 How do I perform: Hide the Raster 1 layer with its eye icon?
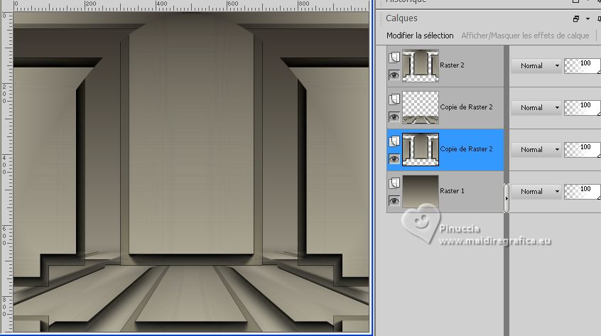[x=394, y=201]
